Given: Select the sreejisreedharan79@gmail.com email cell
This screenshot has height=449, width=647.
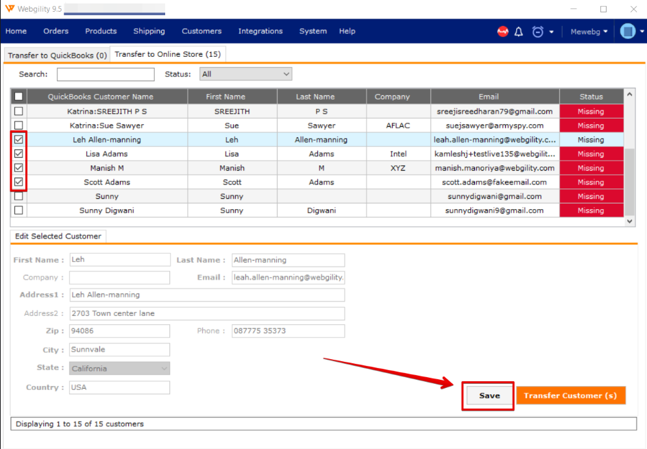Looking at the screenshot, I should pos(495,112).
